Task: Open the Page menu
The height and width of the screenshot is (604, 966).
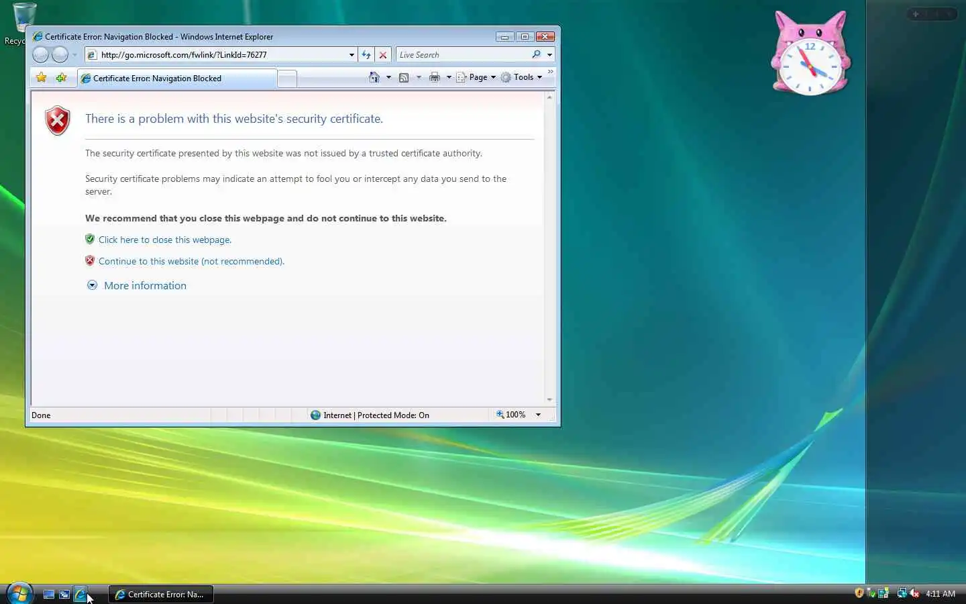Action: tap(476, 77)
